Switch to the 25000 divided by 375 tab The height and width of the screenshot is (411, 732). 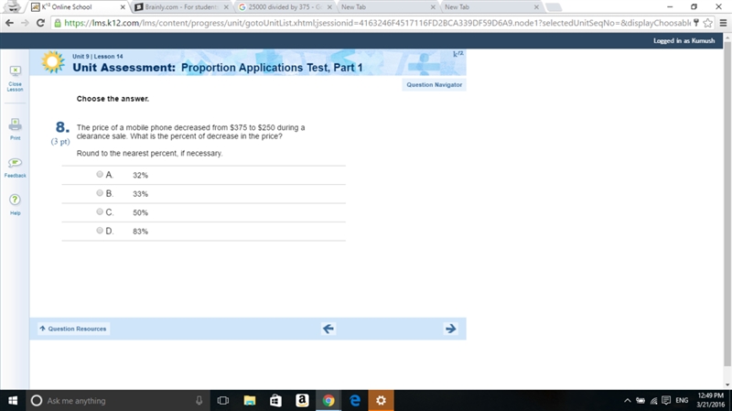(x=285, y=7)
